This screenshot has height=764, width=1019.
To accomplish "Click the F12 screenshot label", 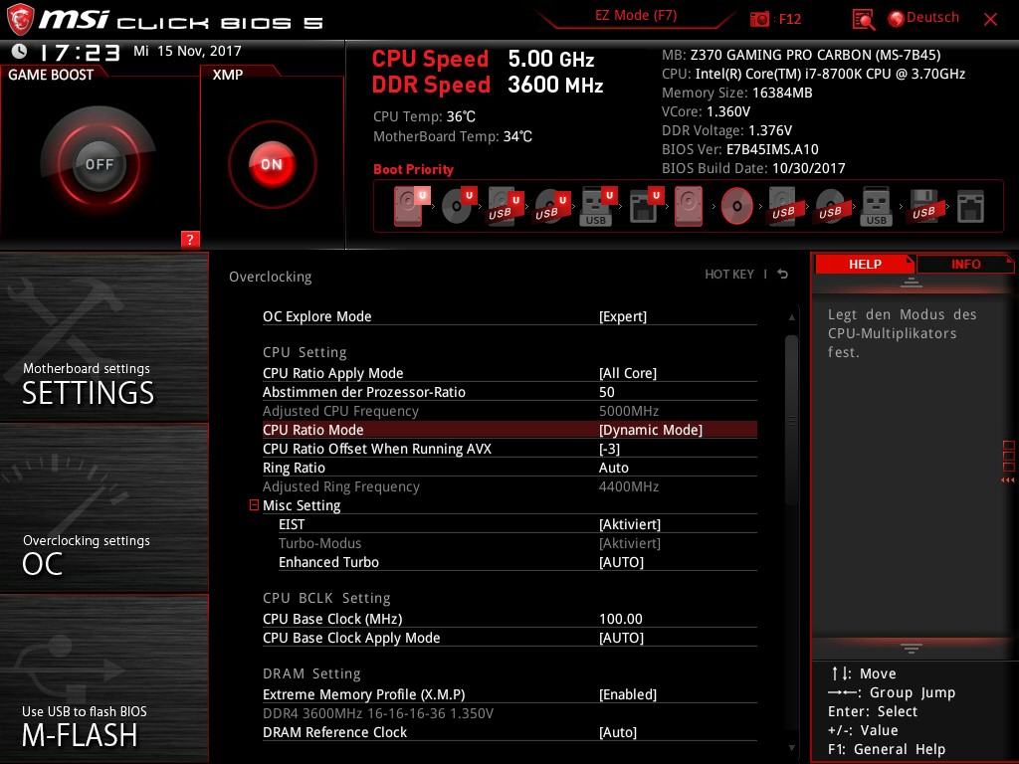I will tap(789, 19).
